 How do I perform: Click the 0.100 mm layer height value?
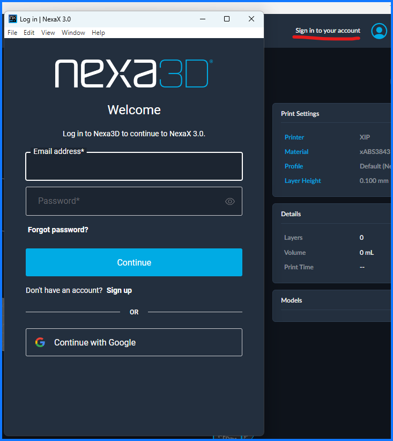pyautogui.click(x=374, y=181)
